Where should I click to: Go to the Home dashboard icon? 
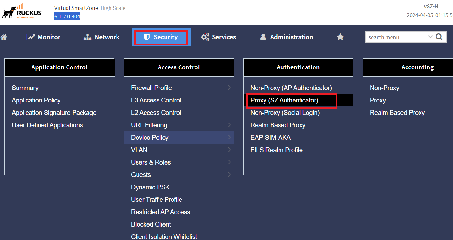pyautogui.click(x=4, y=37)
